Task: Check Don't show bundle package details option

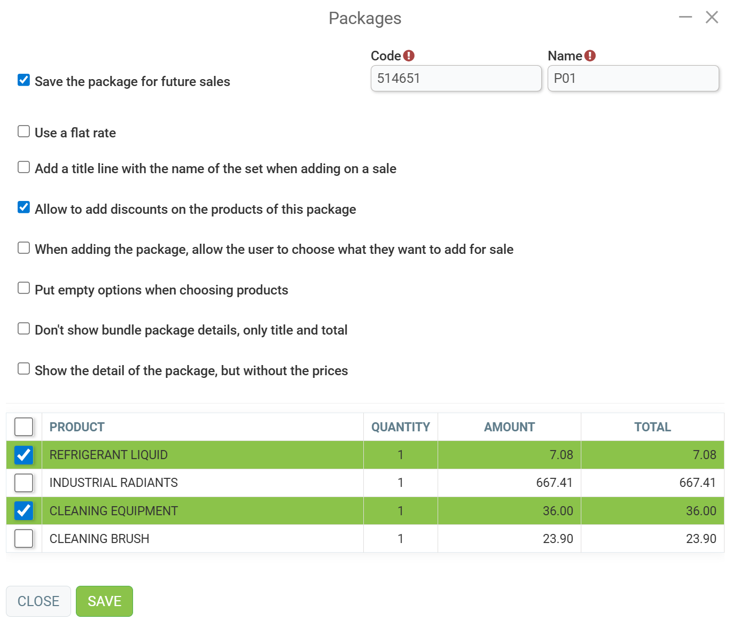Action: coord(24,329)
